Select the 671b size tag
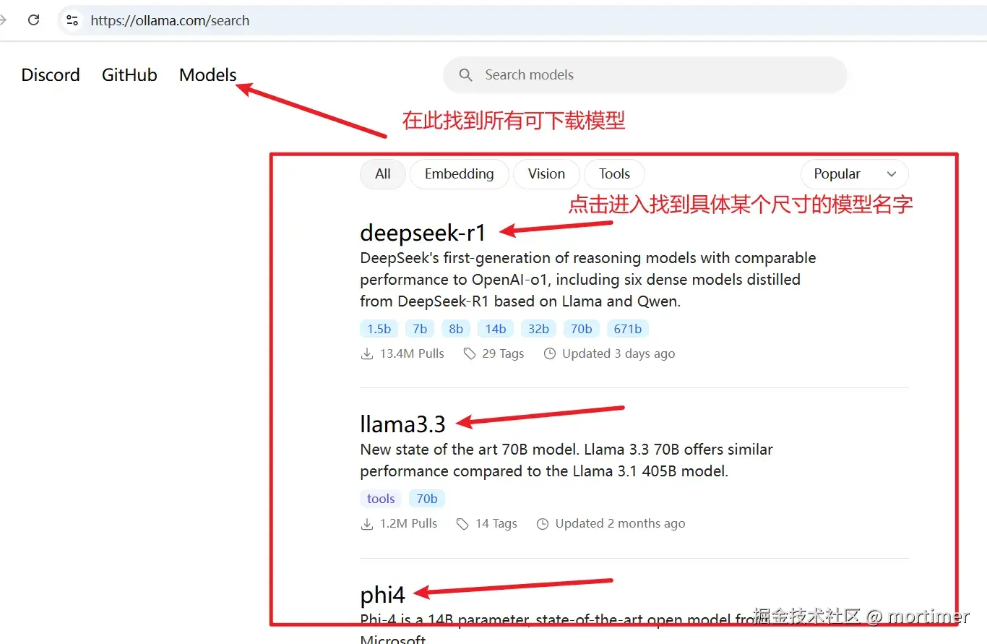The image size is (987, 644). tap(627, 329)
